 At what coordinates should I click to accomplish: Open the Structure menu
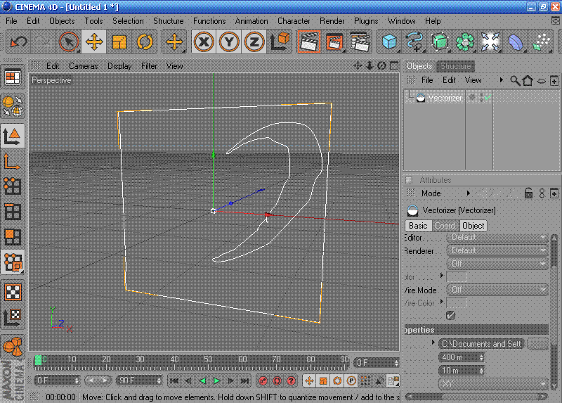point(168,21)
